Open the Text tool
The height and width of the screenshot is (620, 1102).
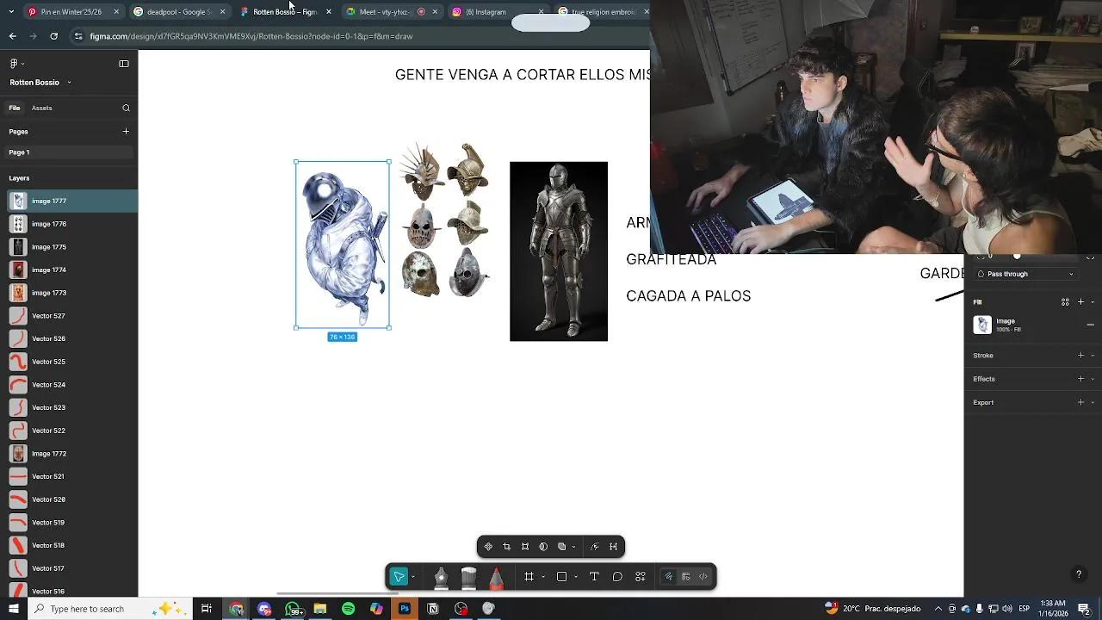coord(593,576)
